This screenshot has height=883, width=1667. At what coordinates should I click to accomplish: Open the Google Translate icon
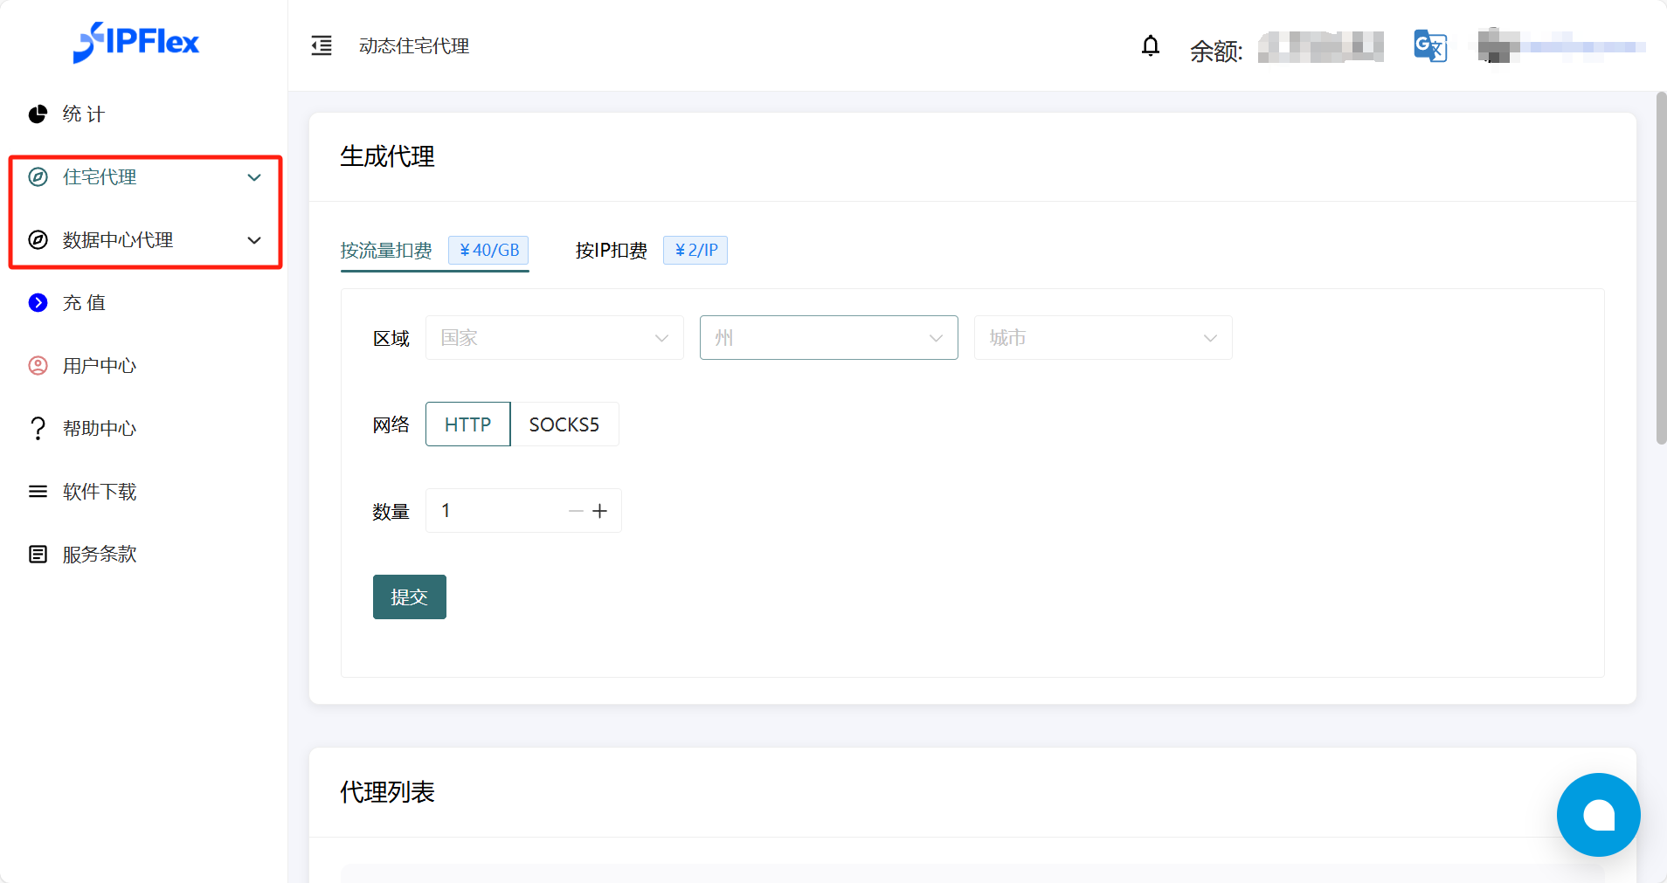(1430, 46)
